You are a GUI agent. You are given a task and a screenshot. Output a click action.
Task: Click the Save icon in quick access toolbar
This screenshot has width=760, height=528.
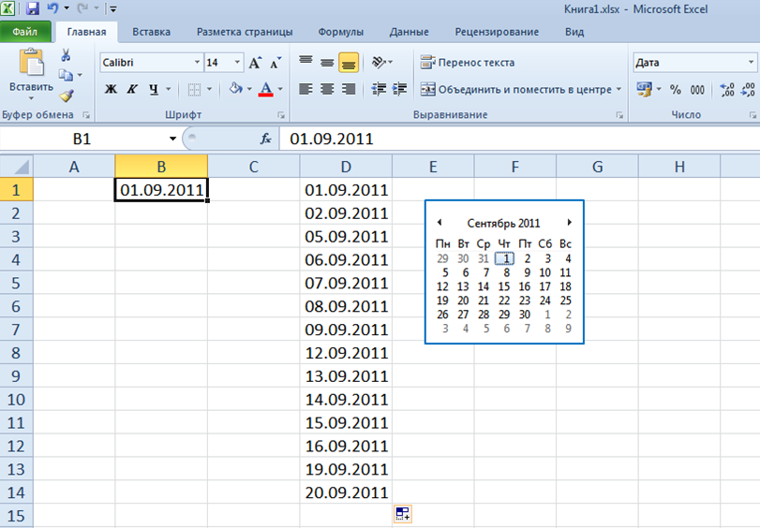(x=33, y=8)
